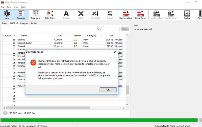Click the vertical scrollbar thumb
The height and width of the screenshot is (127, 202).
(x=127, y=90)
